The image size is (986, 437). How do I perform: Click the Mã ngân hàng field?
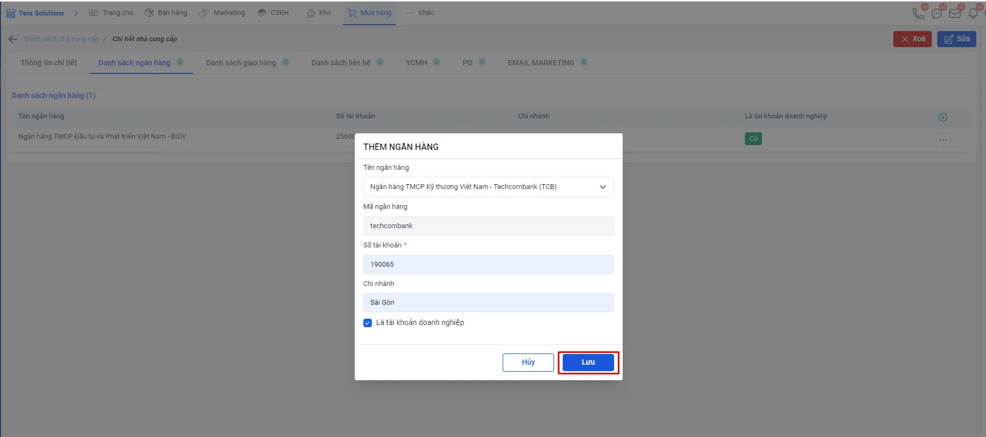click(488, 226)
